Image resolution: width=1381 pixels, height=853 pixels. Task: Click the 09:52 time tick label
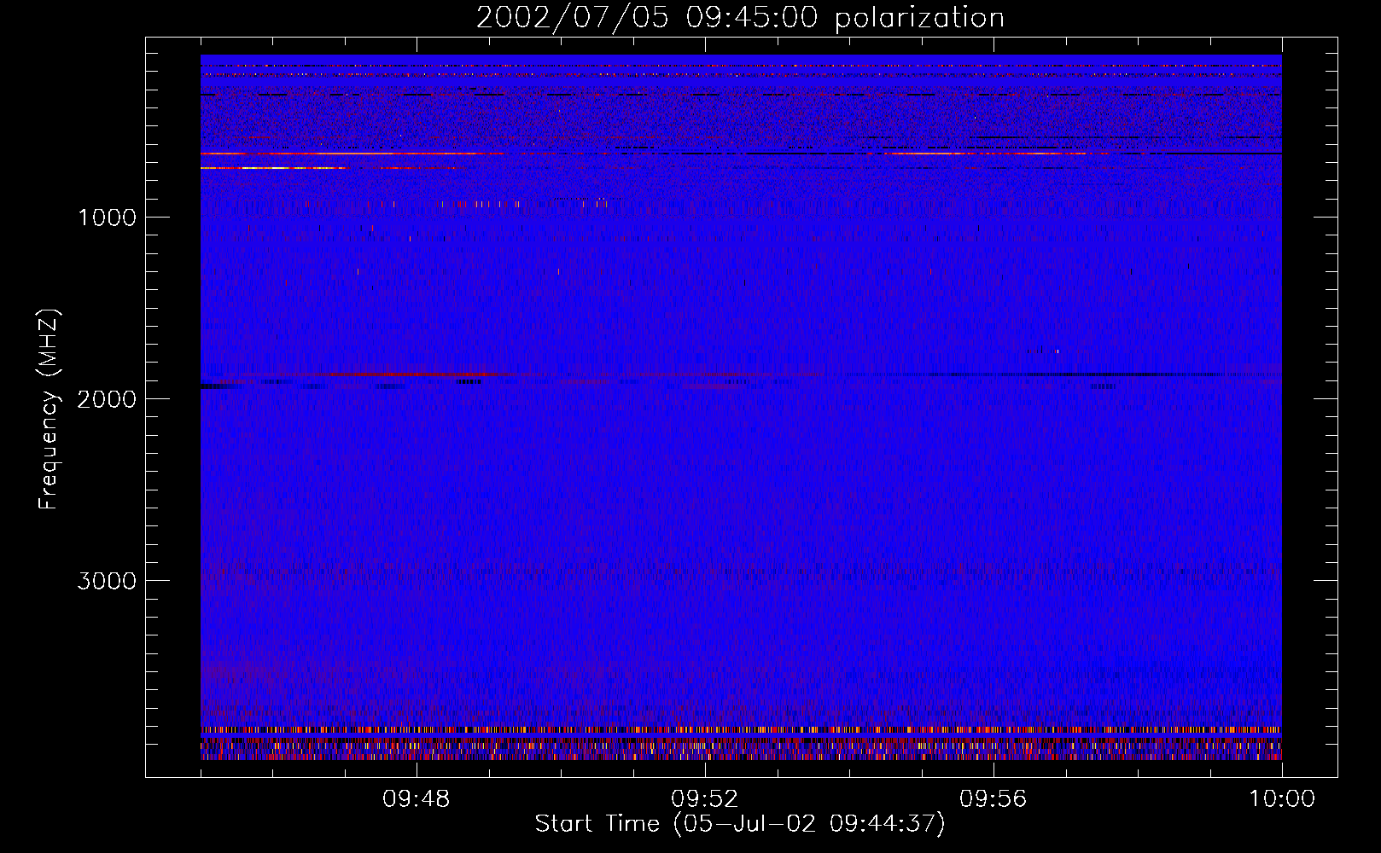(x=705, y=799)
